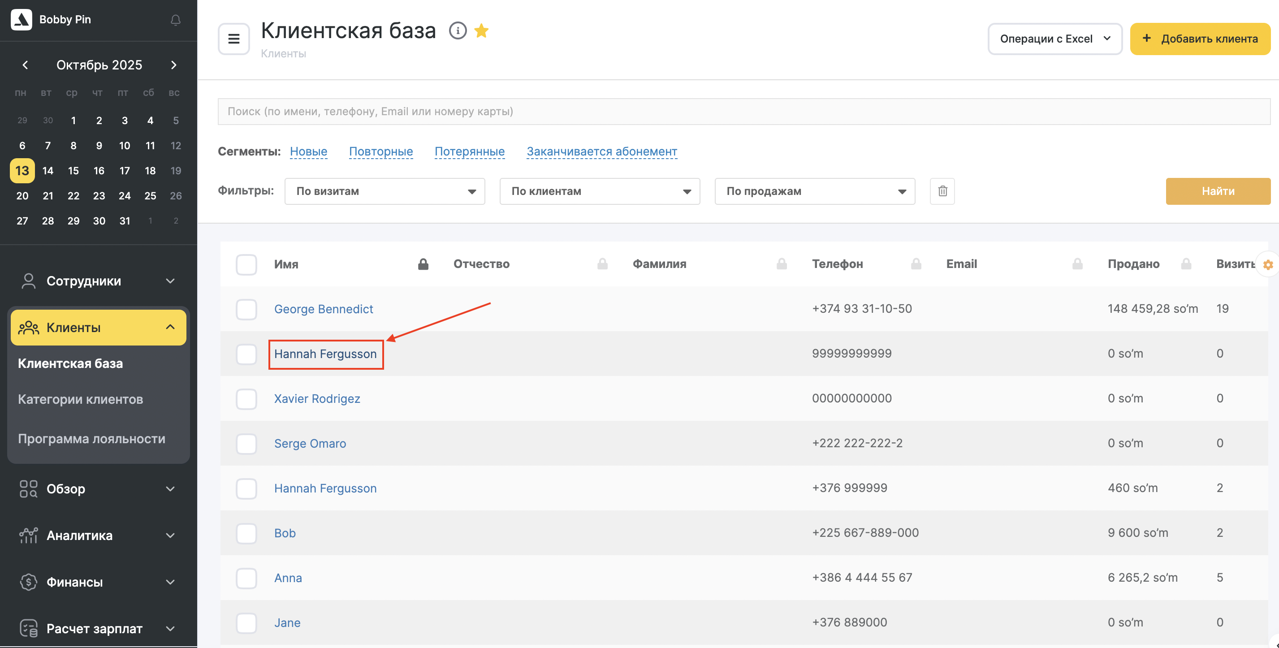Screen dimensions: 1279x648
Task: Open the hamburger menu button
Action: (x=233, y=39)
